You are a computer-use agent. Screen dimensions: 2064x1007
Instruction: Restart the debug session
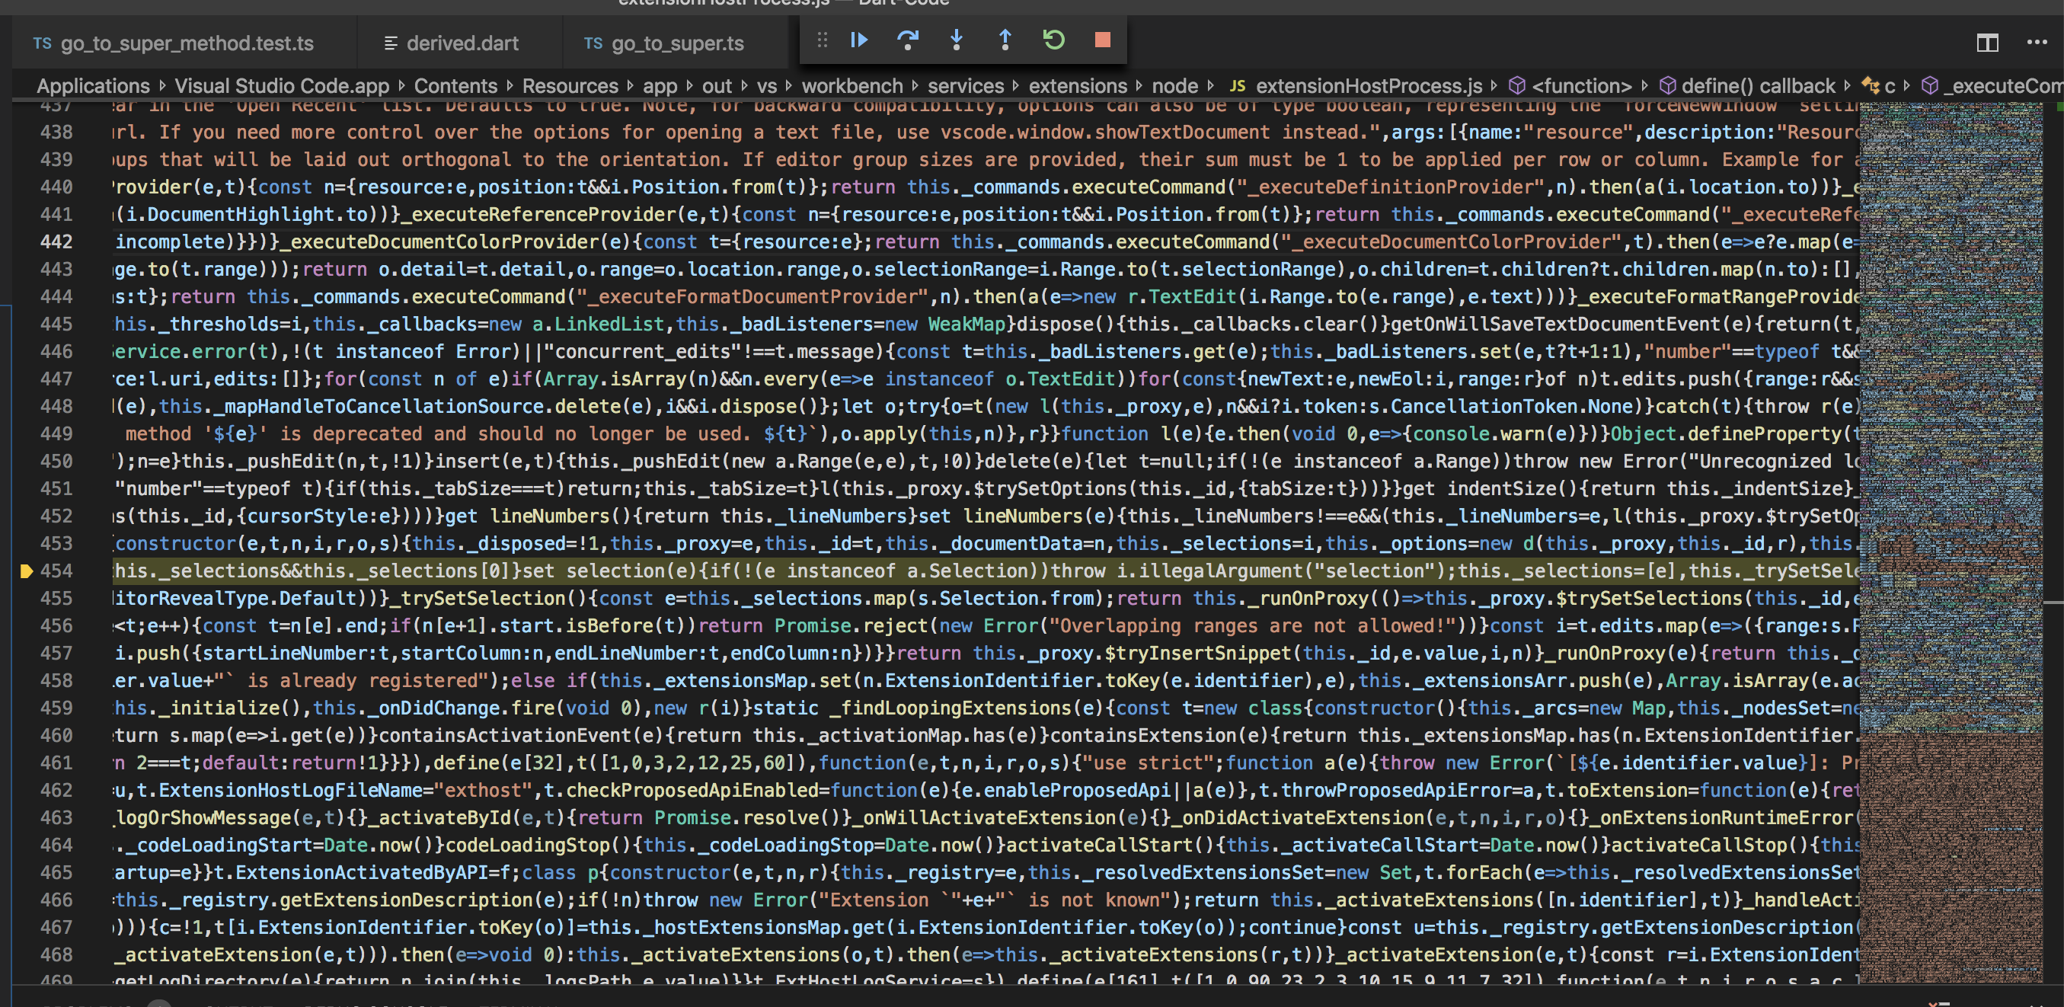point(1053,40)
